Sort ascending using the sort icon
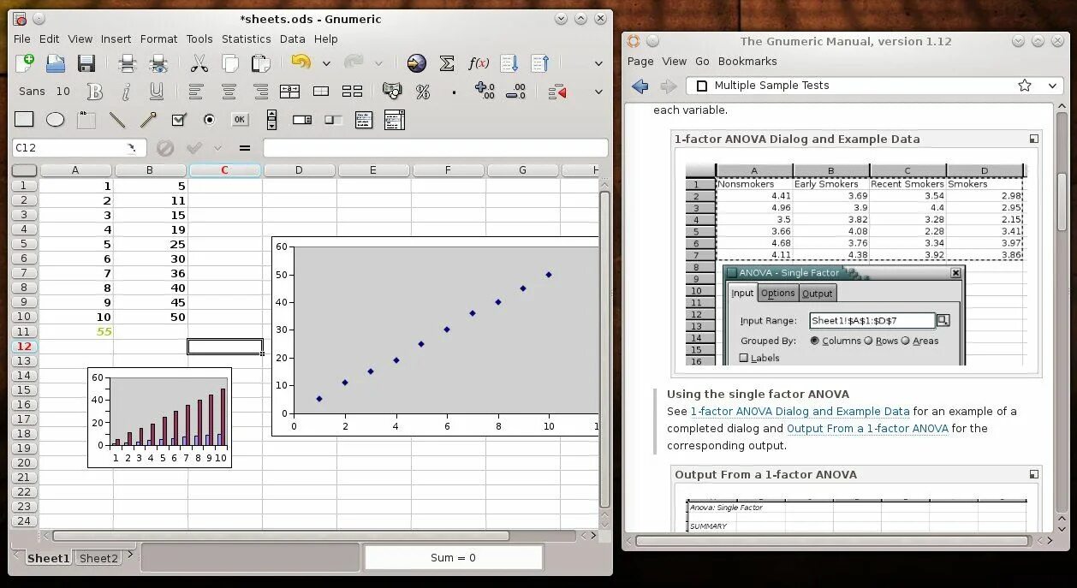This screenshot has width=1077, height=588. tap(509, 63)
